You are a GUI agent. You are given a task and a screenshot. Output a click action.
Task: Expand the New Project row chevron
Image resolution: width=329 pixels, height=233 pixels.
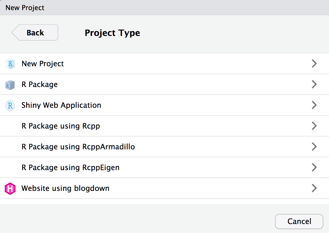tap(314, 64)
